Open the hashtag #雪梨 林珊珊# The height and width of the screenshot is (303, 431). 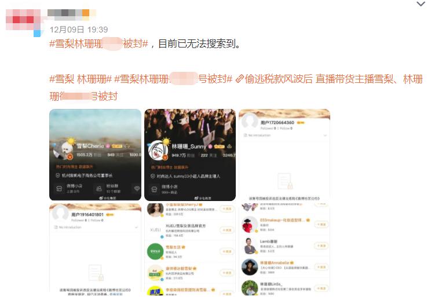81,79
